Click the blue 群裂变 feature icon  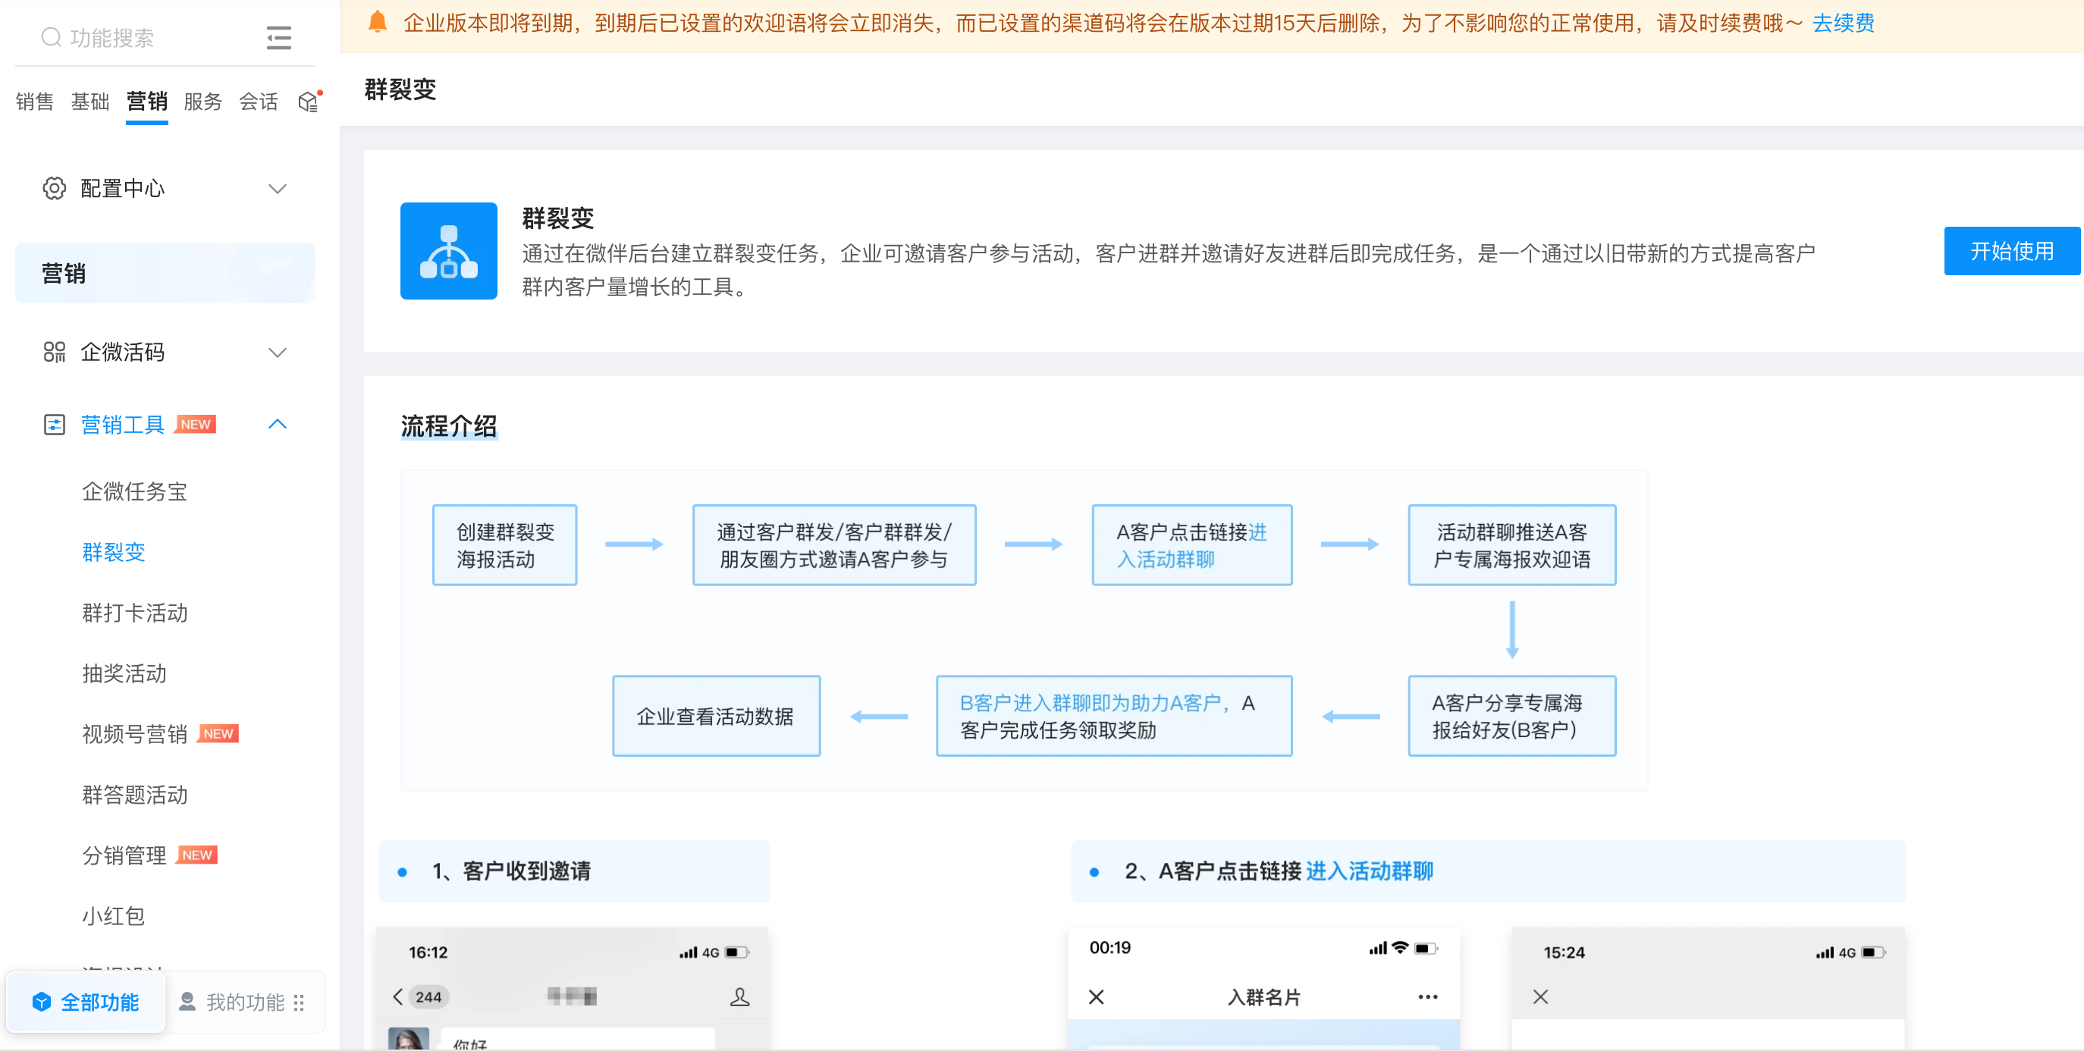tap(449, 251)
